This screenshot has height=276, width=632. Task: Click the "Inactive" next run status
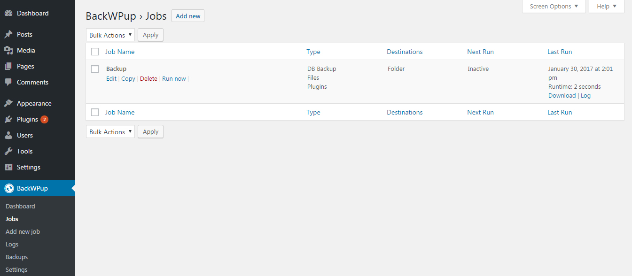478,69
